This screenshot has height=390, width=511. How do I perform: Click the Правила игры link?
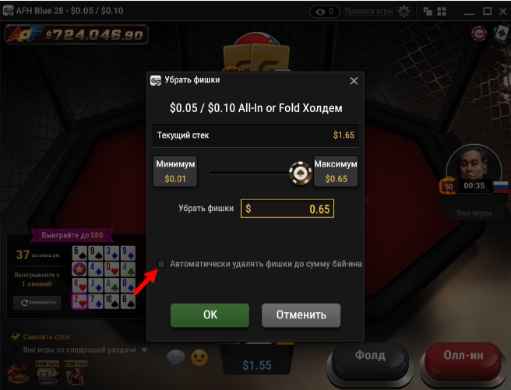[x=368, y=11]
